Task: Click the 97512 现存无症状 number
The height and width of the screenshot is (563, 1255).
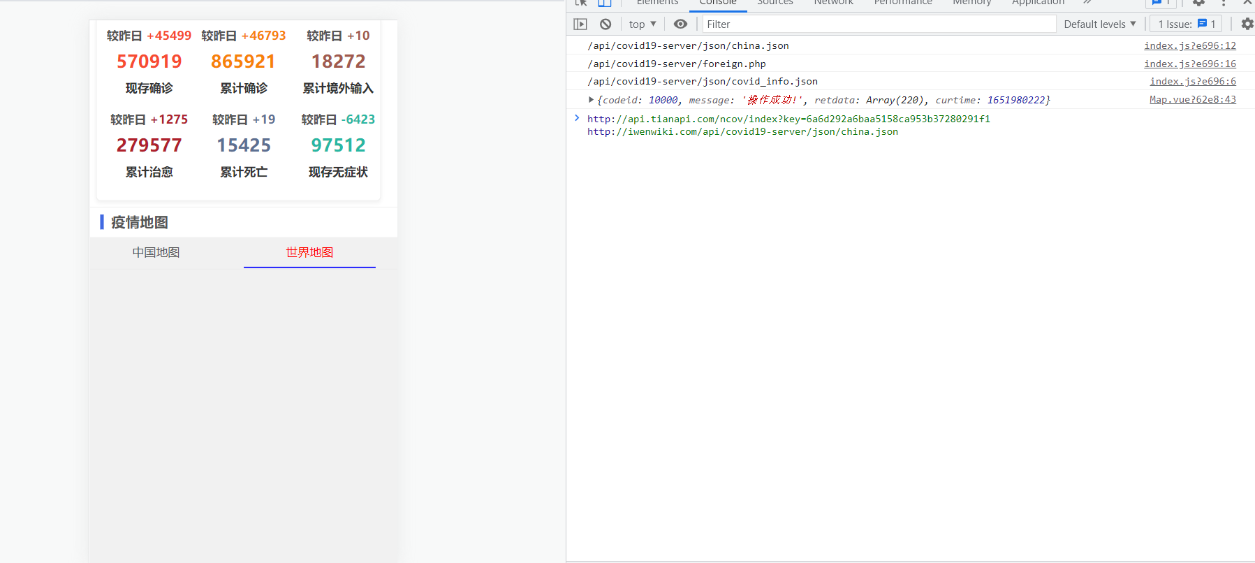Action: 338,145
